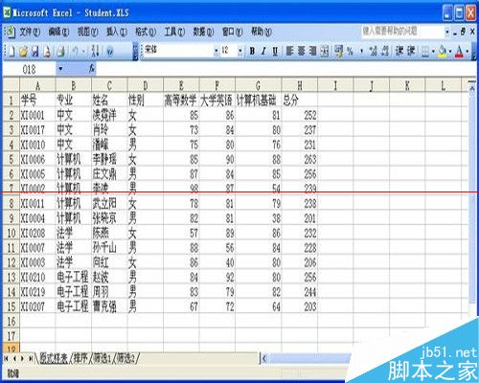
Task: Open the 窗口 (Window) menu
Action: pos(232,32)
